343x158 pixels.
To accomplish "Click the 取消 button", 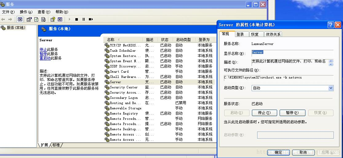I will [x=303, y=152].
